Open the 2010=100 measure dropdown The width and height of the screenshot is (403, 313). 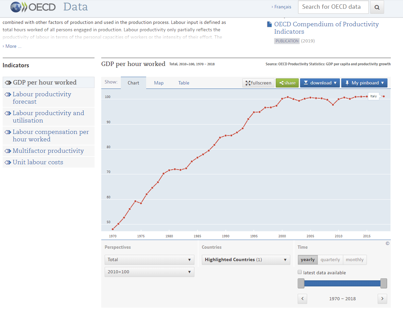[149, 272]
